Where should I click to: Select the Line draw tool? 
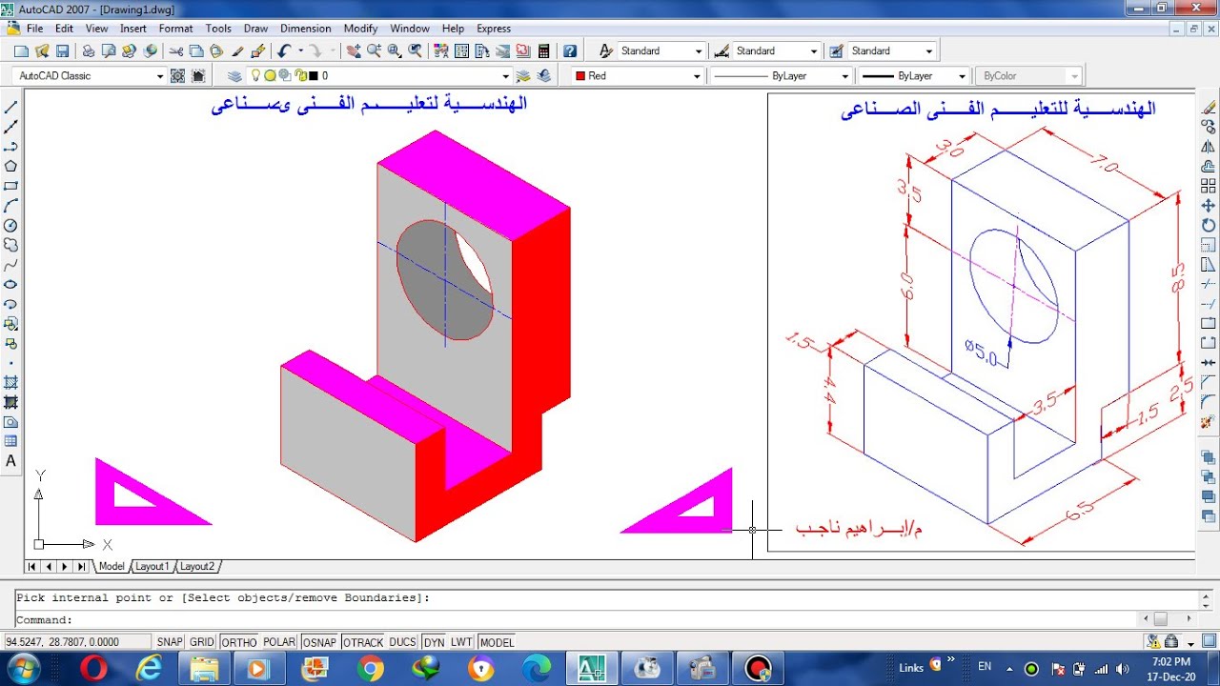[x=11, y=107]
